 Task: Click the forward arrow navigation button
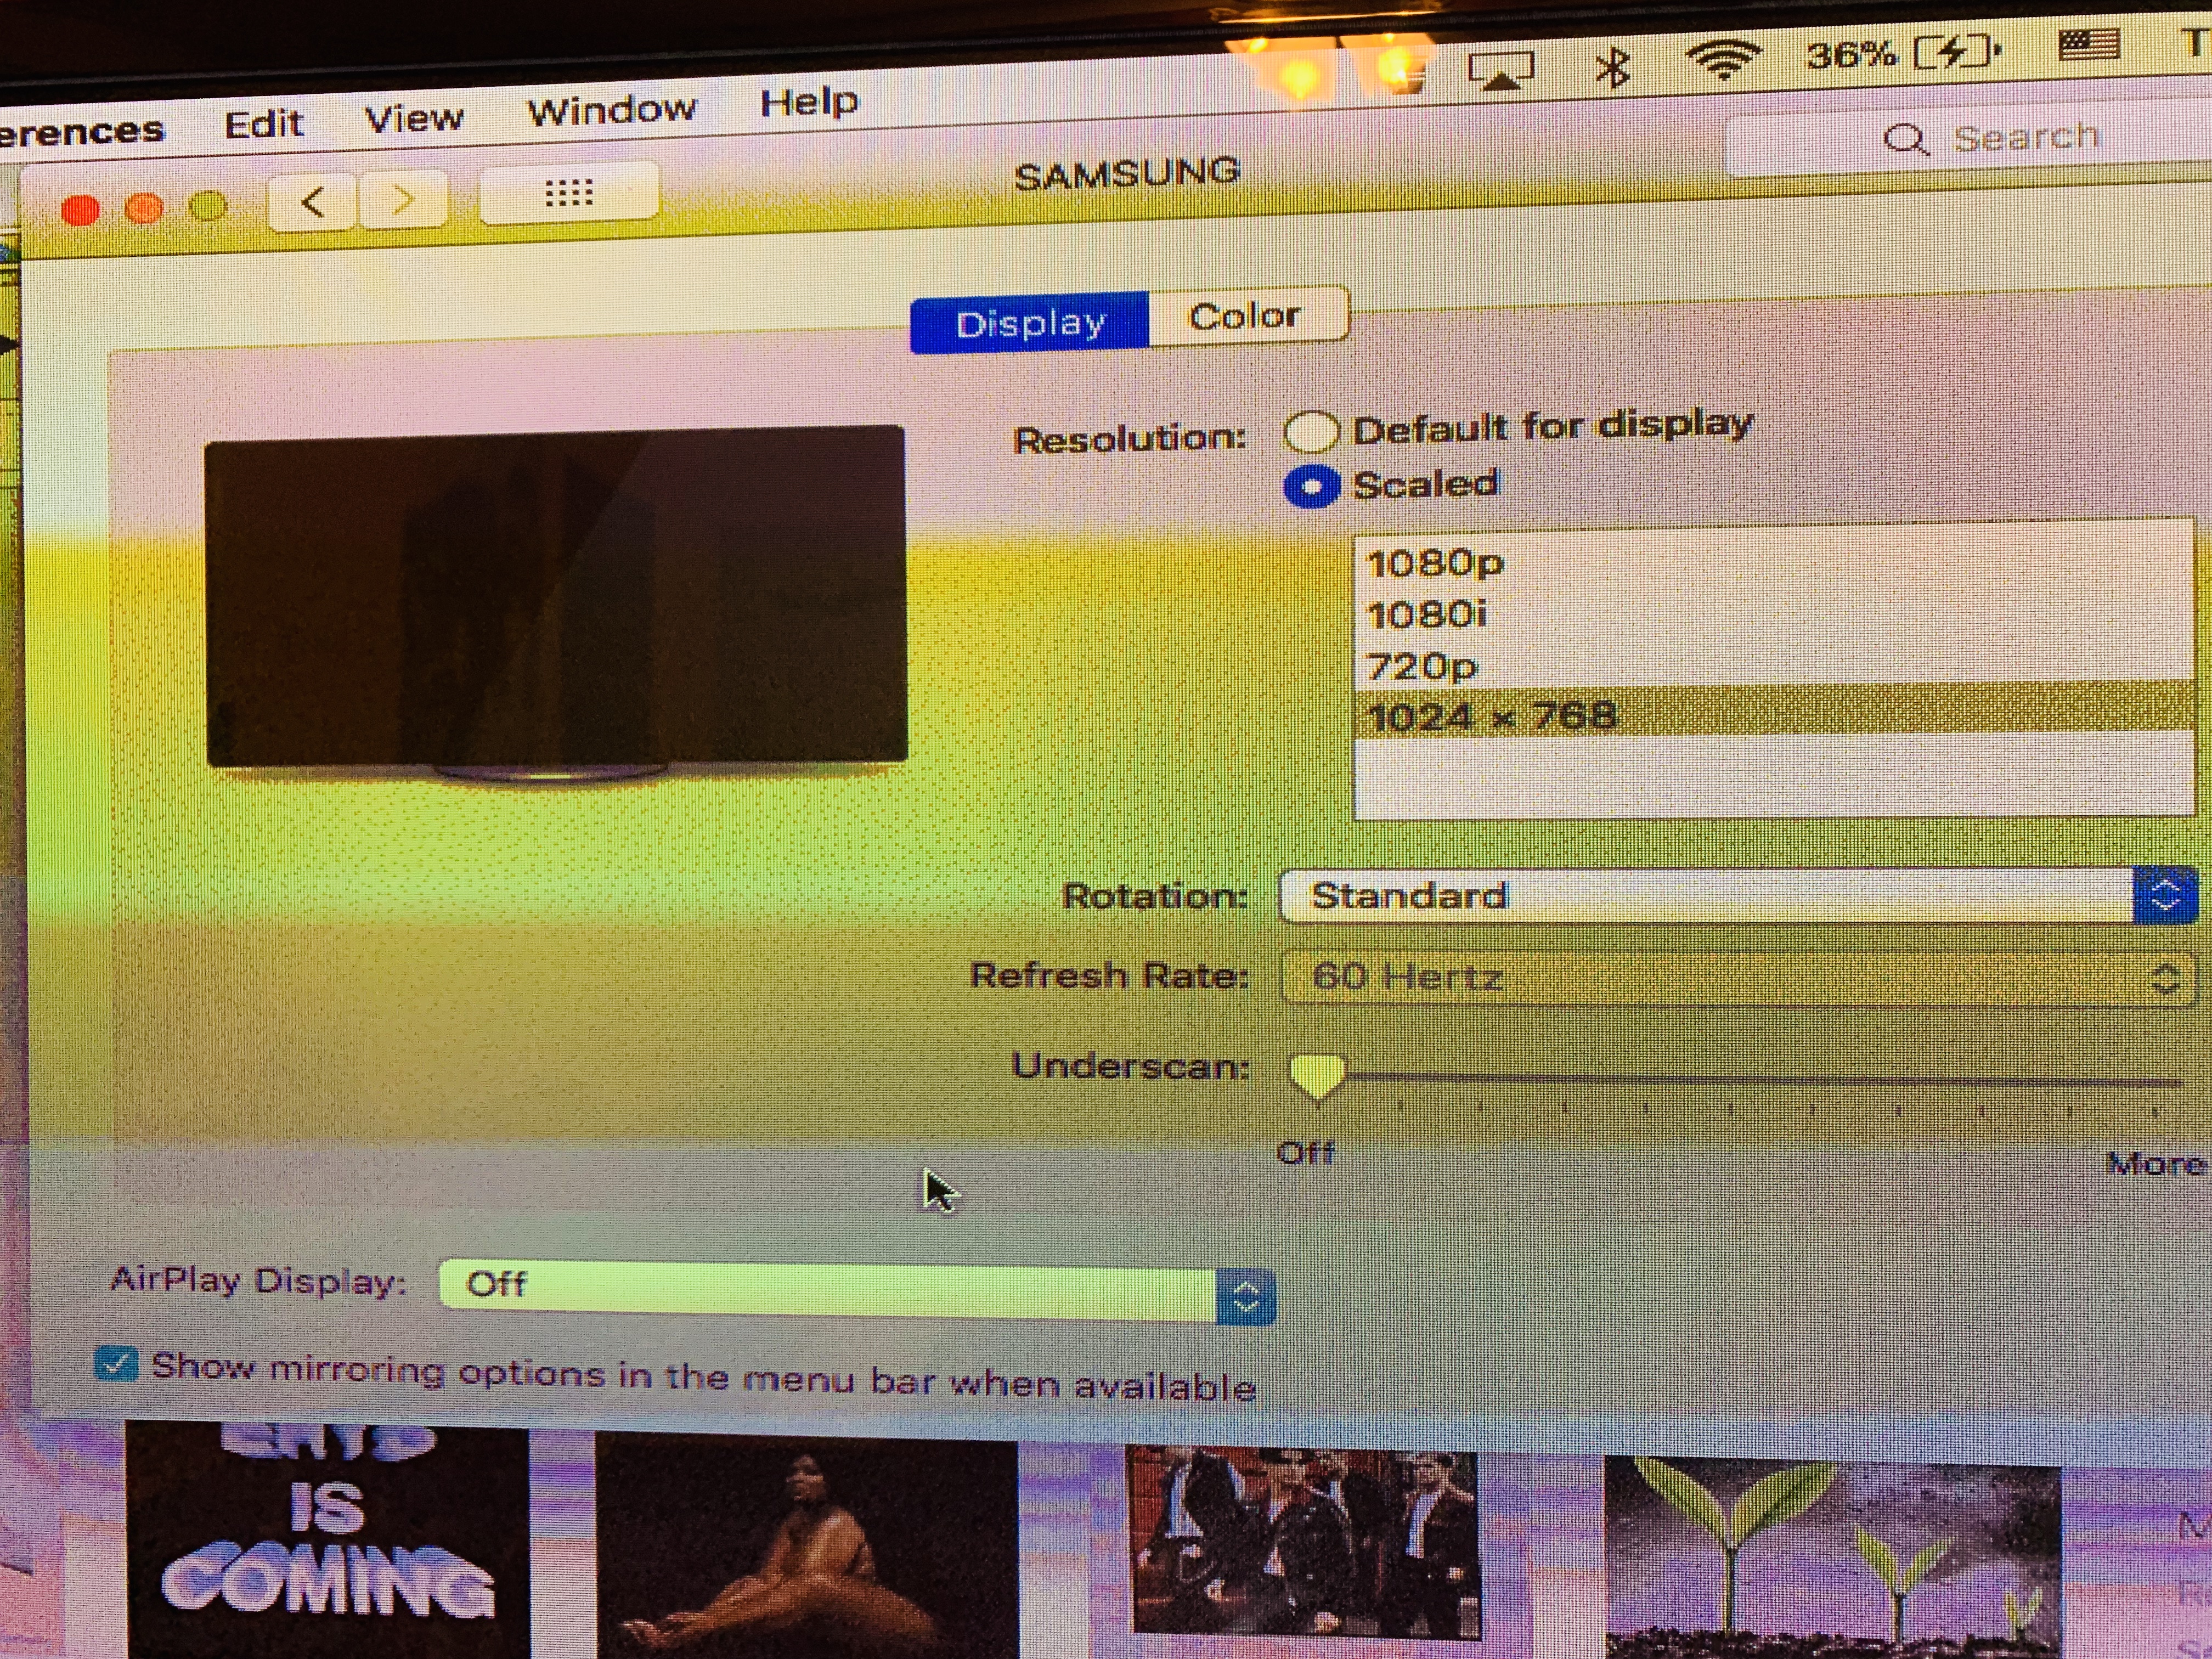[403, 200]
